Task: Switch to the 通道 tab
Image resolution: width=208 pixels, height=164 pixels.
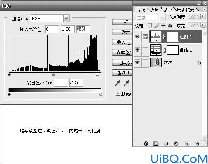Action: (155, 10)
